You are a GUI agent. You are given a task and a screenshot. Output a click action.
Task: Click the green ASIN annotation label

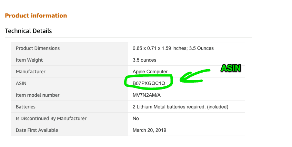(231, 68)
